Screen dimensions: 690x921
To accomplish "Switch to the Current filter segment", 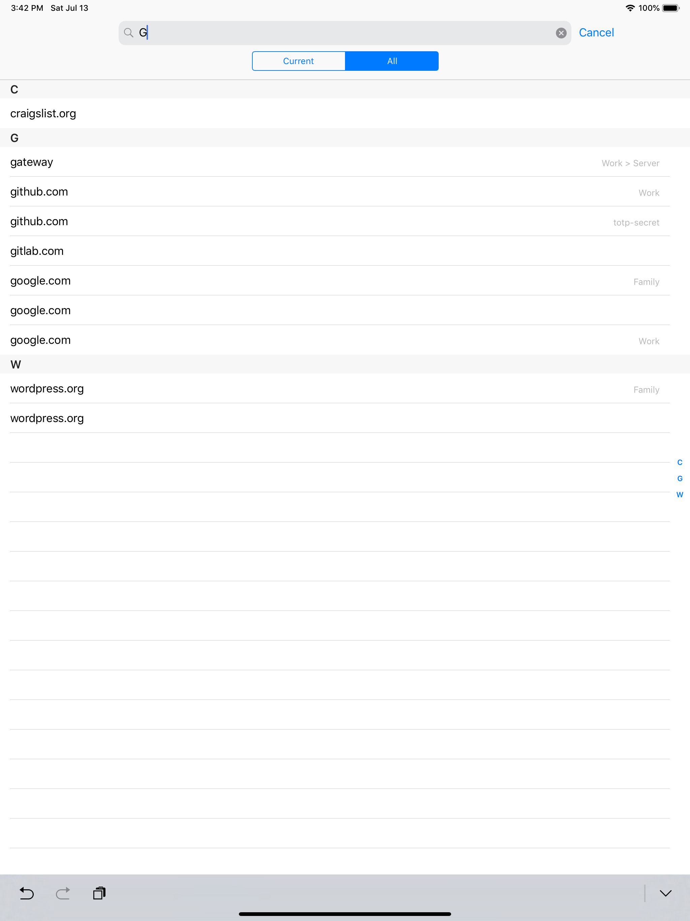I will [x=299, y=61].
